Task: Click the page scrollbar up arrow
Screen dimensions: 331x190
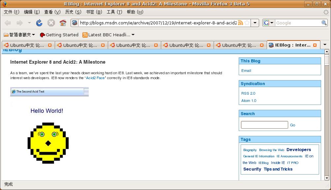Action: click(x=327, y=51)
